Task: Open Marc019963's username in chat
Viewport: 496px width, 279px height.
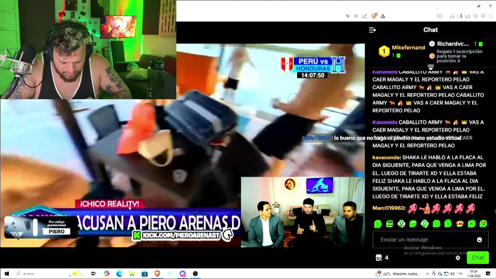Action: (388, 208)
